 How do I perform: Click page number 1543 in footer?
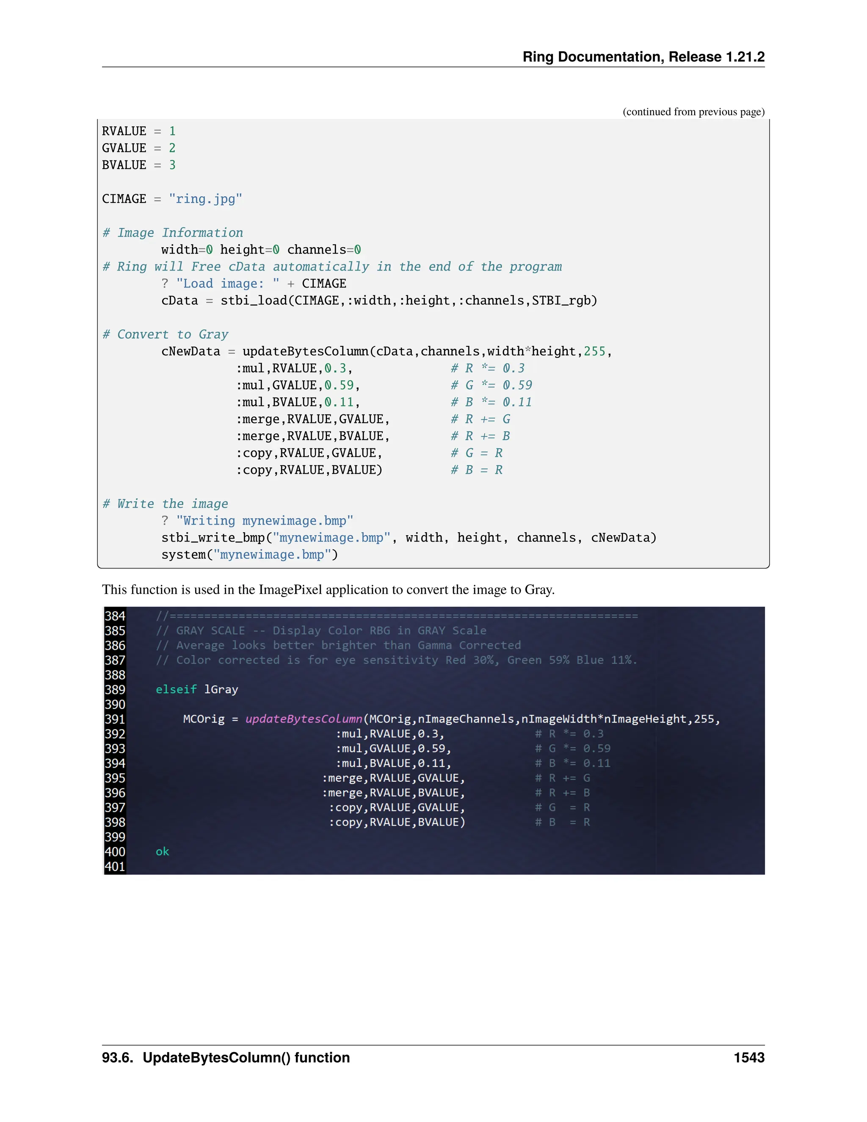749,1058
